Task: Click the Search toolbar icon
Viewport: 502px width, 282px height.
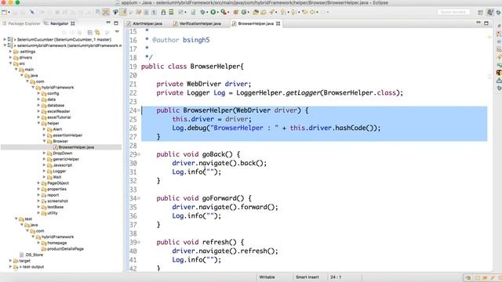Action: tap(272, 13)
